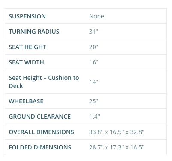Select the 33.8" x 16.5" x 32.8" value

coord(117,132)
